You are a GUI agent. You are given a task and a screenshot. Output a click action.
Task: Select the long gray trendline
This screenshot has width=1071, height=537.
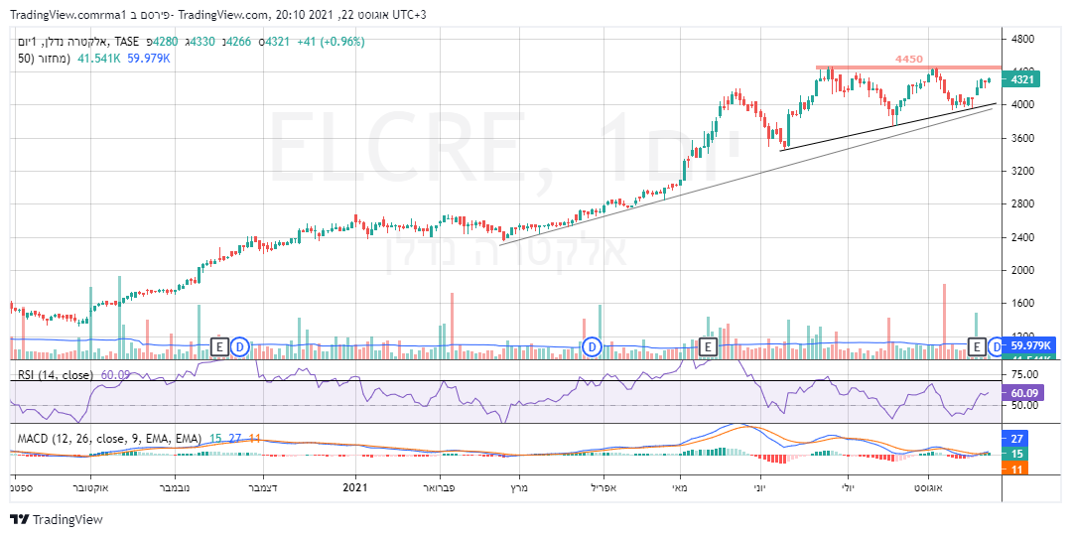pos(744,177)
